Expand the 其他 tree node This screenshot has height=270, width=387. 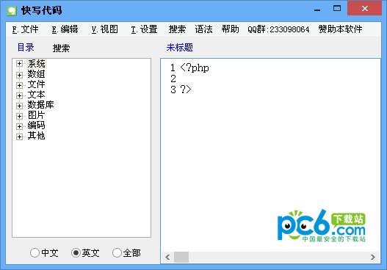19,136
